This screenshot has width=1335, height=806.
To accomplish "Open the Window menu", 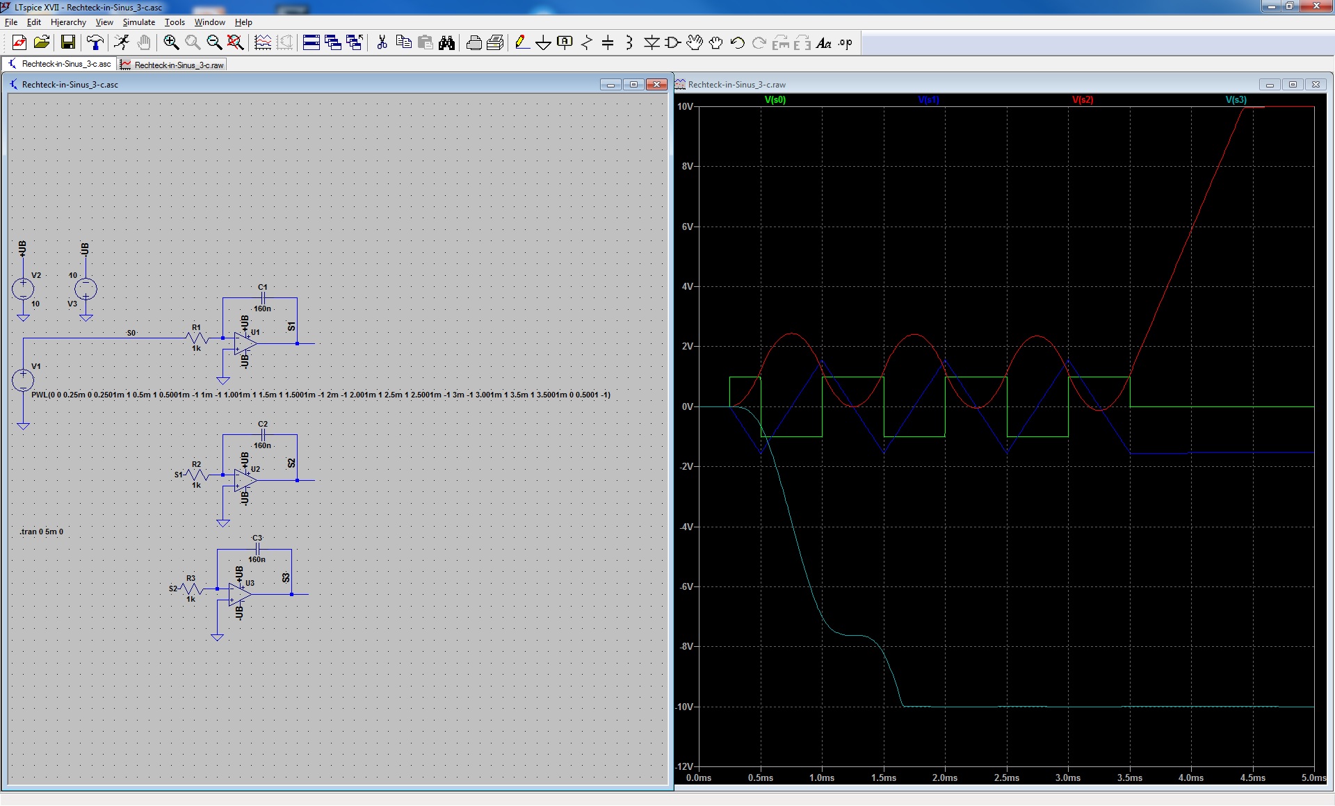I will pos(209,22).
